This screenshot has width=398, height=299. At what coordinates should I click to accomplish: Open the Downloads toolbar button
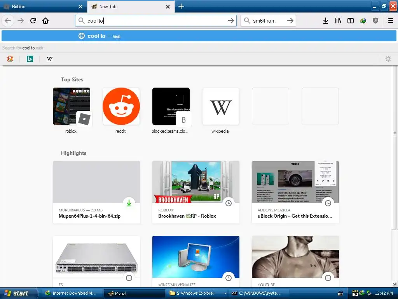326,21
